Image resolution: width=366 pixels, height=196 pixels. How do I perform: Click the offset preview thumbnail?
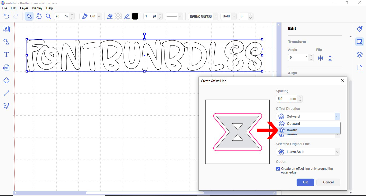coord(237,132)
